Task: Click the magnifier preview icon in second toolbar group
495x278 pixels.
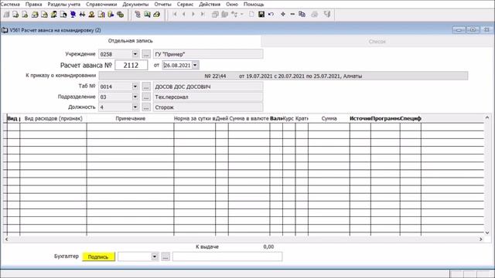Action: [147, 15]
